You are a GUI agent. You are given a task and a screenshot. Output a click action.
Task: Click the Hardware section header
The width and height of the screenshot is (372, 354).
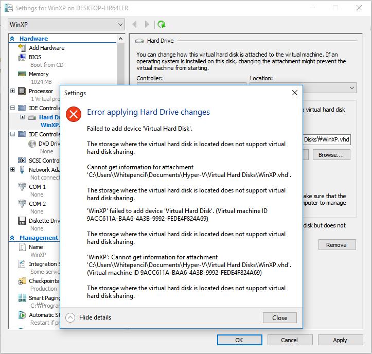(x=33, y=39)
